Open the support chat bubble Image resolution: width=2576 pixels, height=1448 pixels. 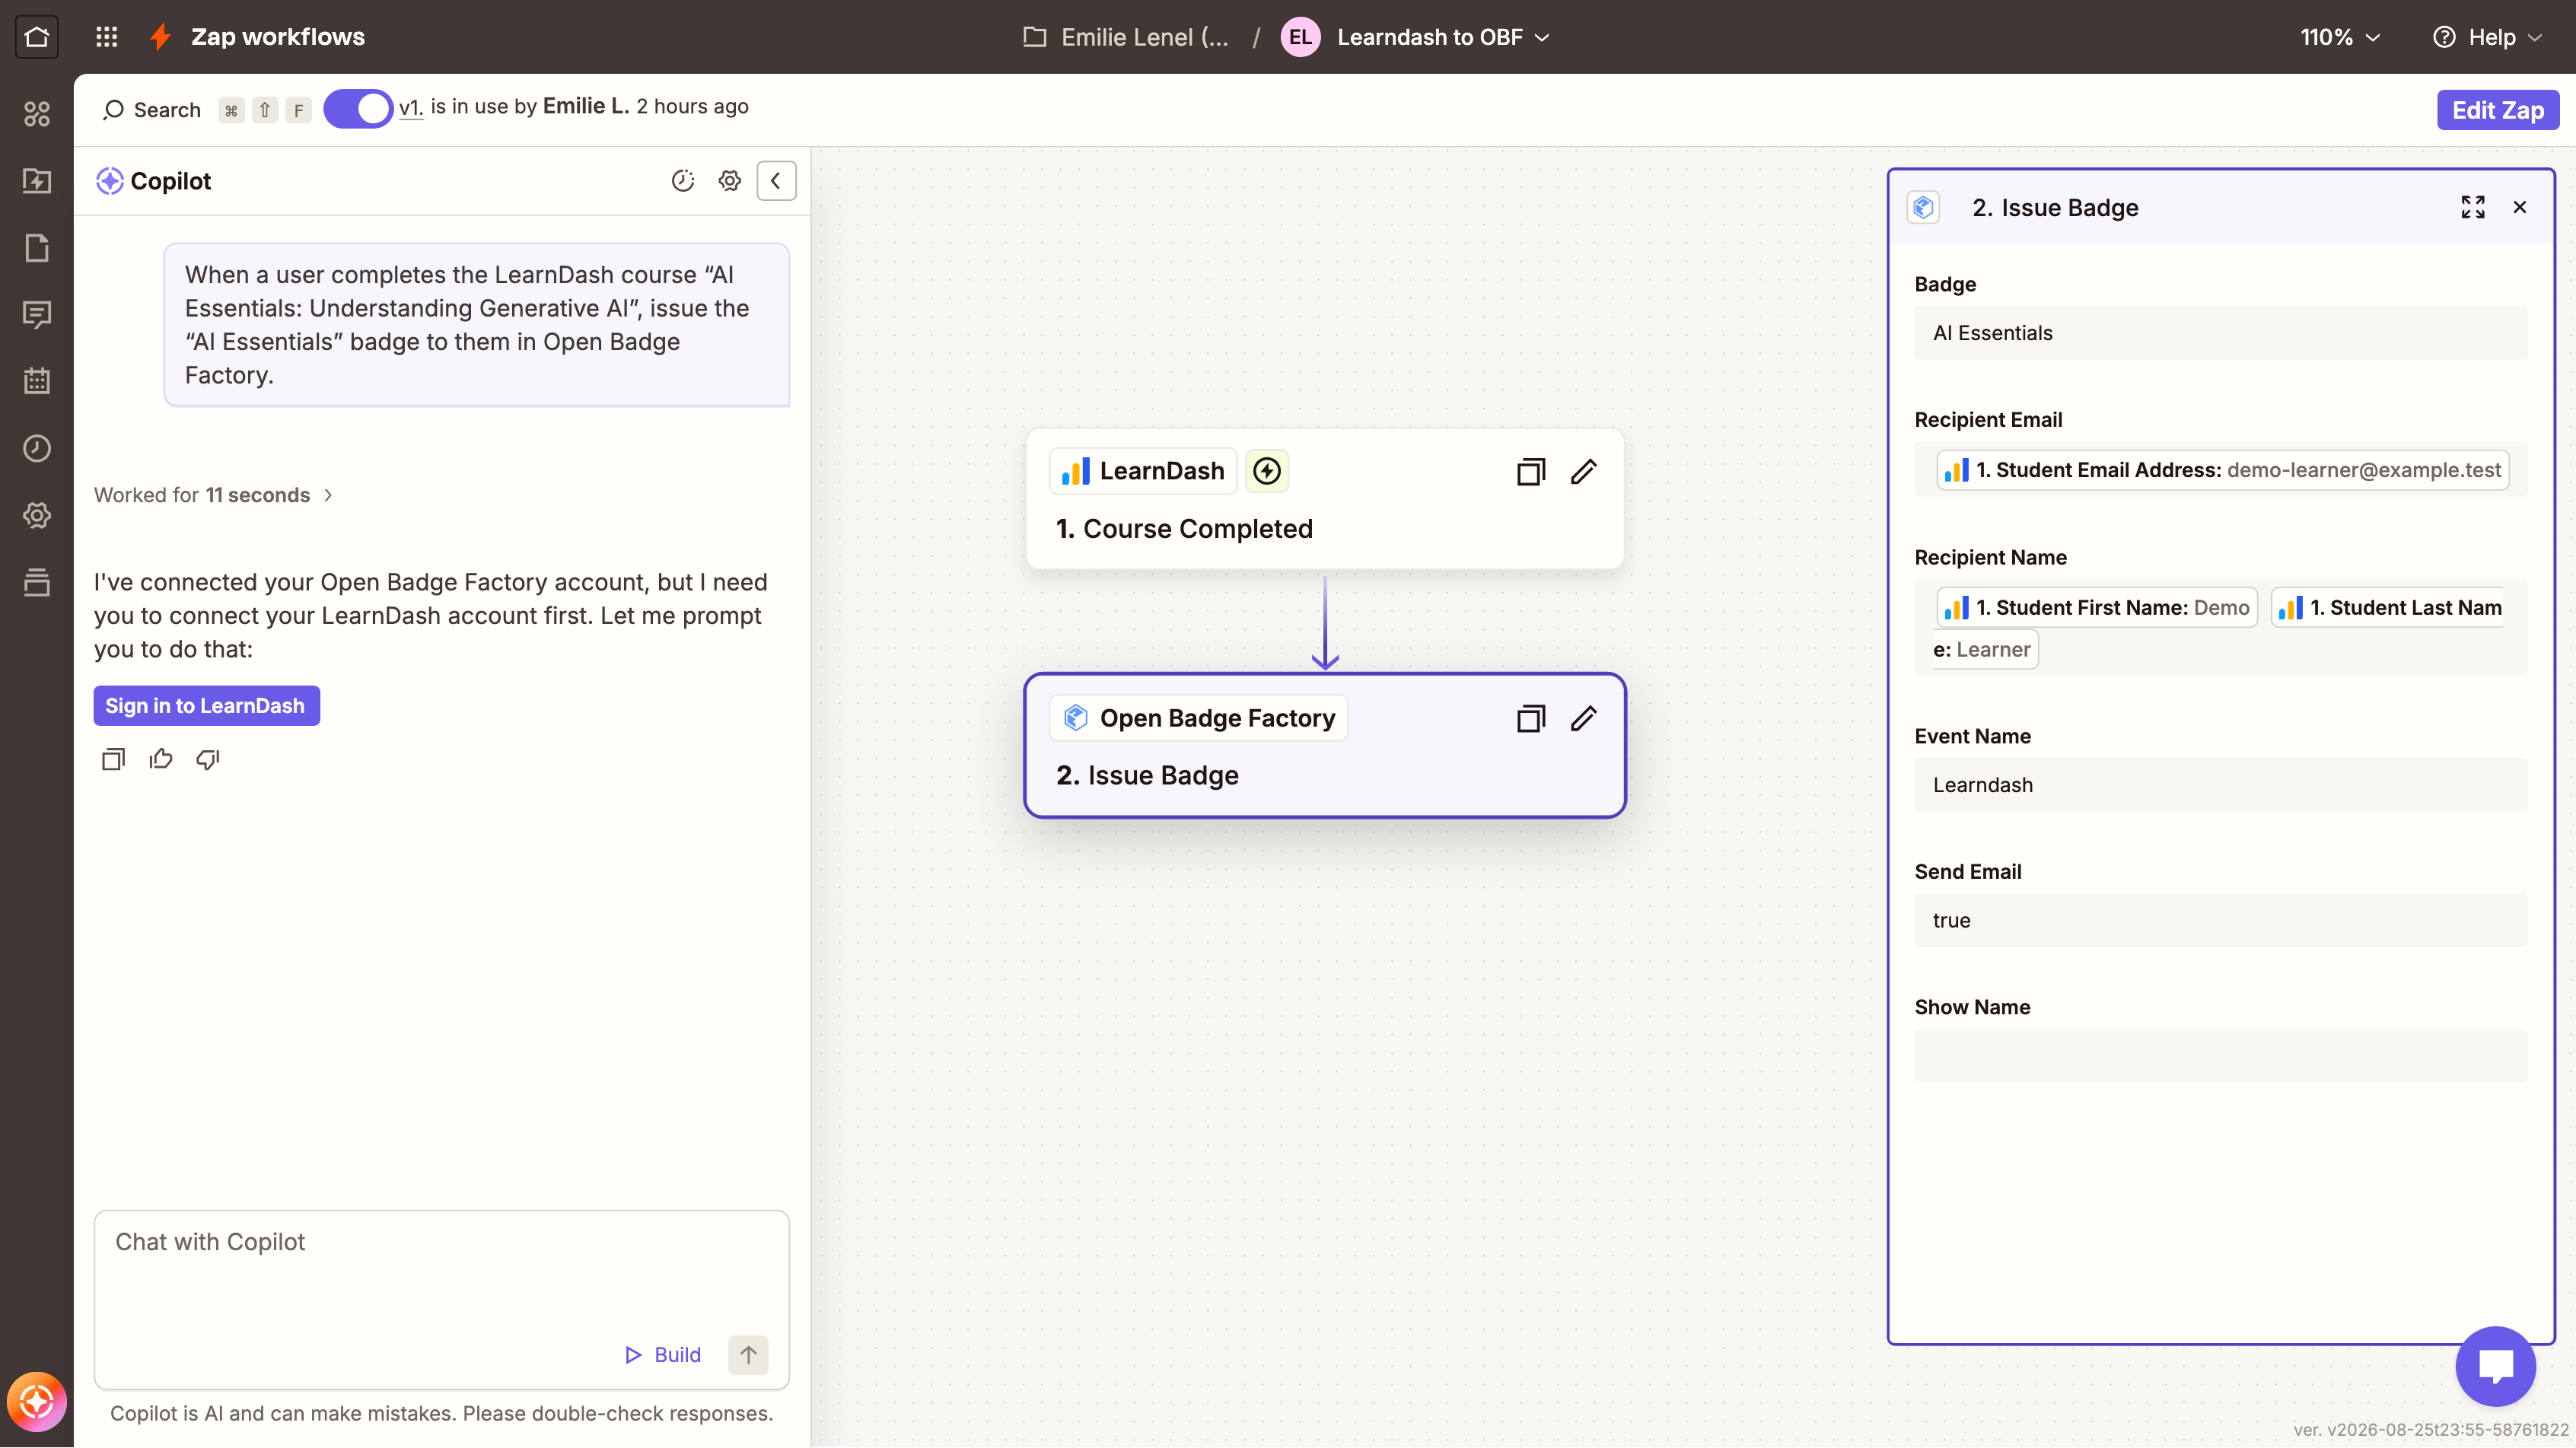2496,1366
